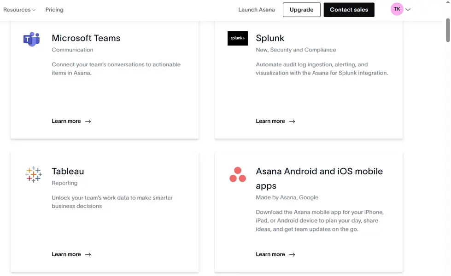Screen dimensions: 451x276
Task: Click the Tableau logo icon
Action: point(33,174)
